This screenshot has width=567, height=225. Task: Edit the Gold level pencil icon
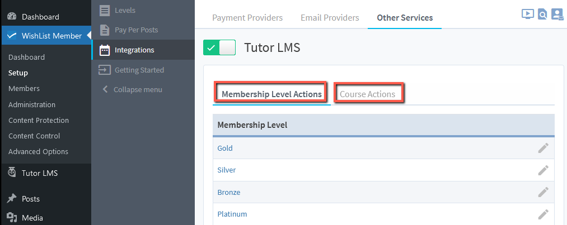[x=543, y=148]
